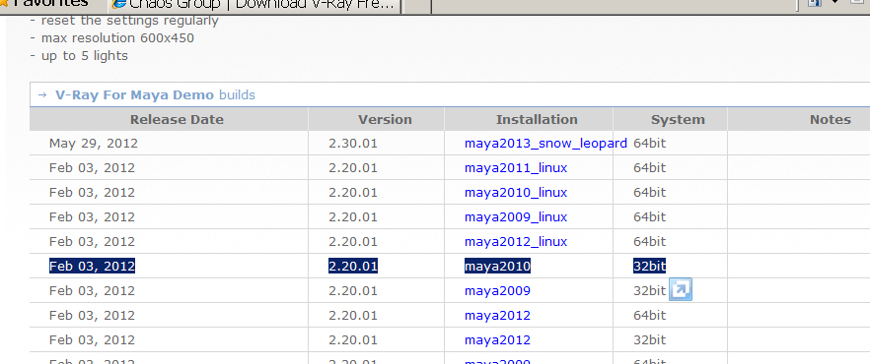
Task: Click the date in the maya2011_linux row
Action: (92, 167)
